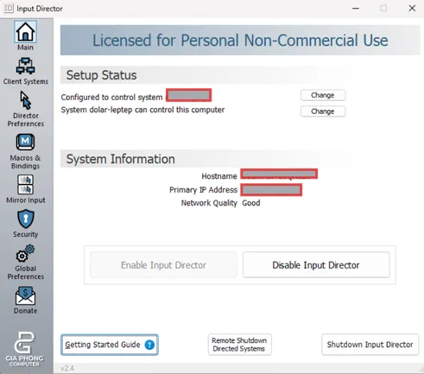Image resolution: width=424 pixels, height=374 pixels.
Task: Click 'Licensed for Personal Non-Commercial Use' banner
Action: (x=240, y=40)
